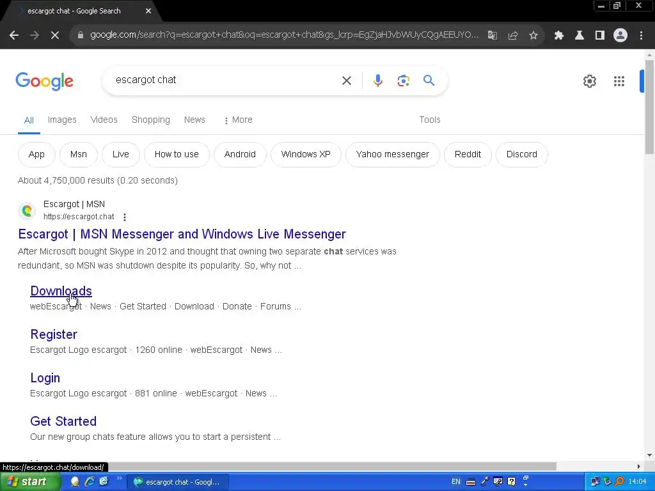Open Google quick settings gear
Image resolution: width=655 pixels, height=491 pixels.
click(590, 81)
